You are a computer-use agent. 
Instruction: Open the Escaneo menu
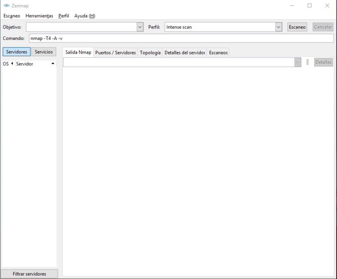(11, 16)
